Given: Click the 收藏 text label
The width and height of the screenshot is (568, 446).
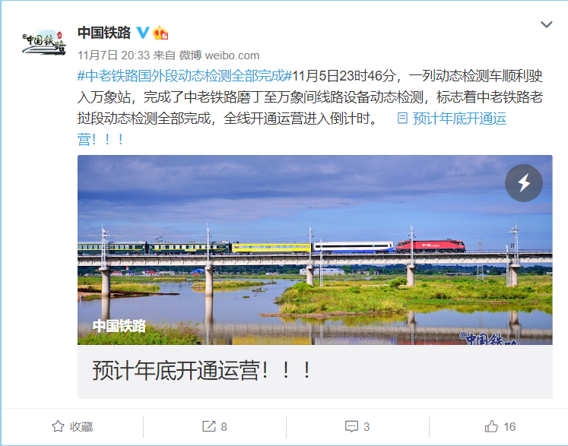Looking at the screenshot, I should (81, 427).
